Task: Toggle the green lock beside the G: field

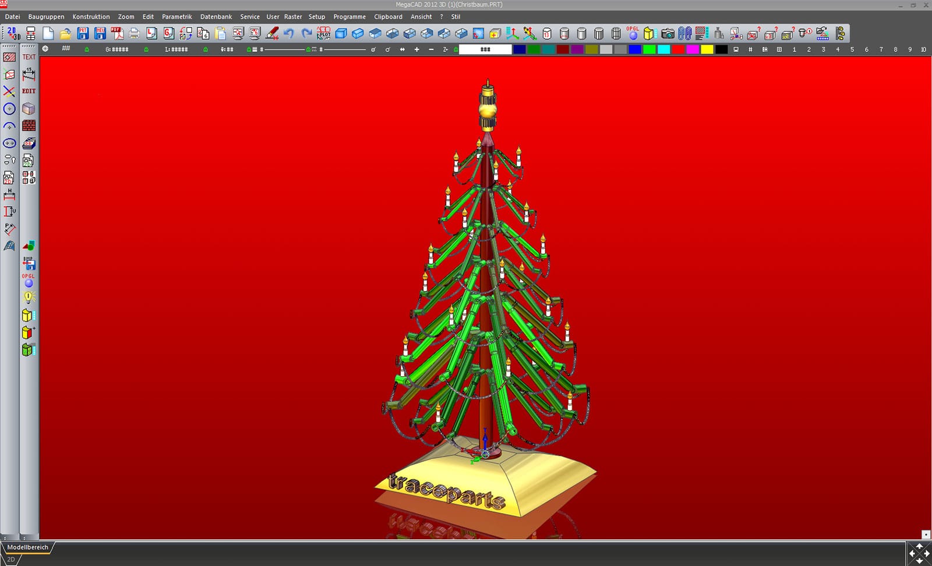Action: click(87, 49)
